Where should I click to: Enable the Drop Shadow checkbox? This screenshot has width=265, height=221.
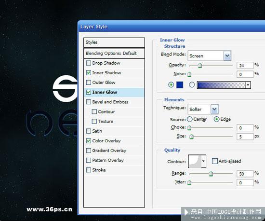click(x=89, y=63)
